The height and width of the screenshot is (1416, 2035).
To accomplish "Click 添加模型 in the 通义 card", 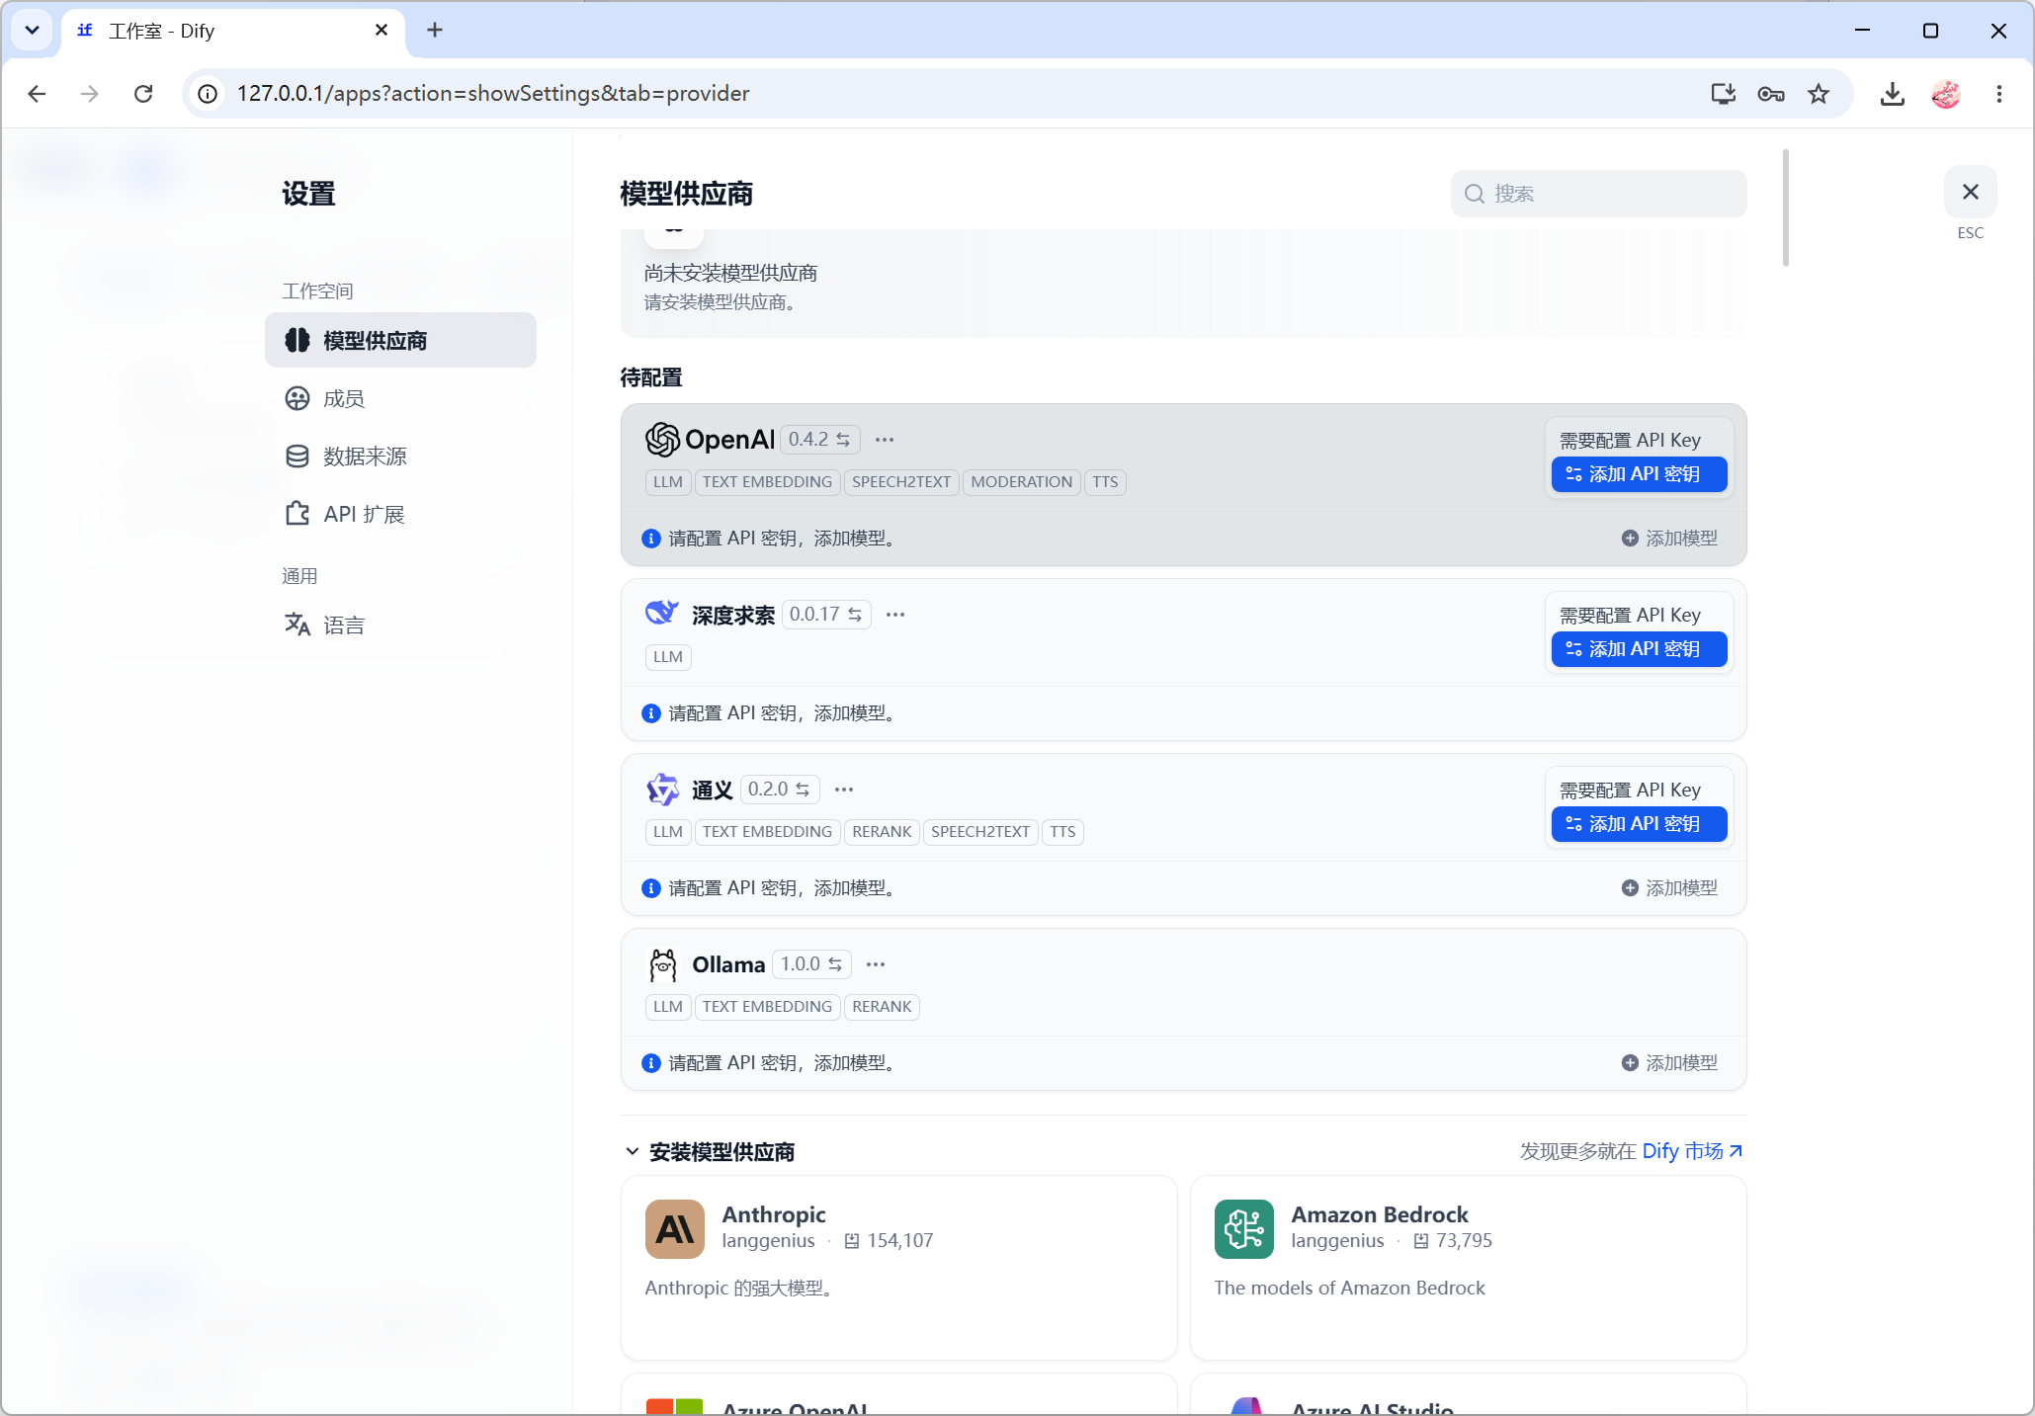I will 1669,888.
